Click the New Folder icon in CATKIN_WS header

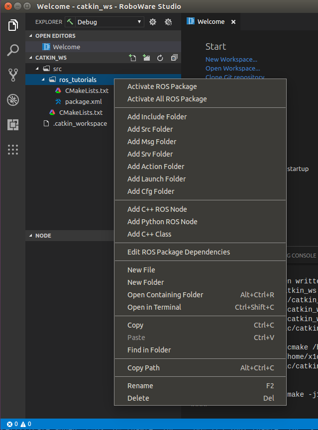point(146,58)
